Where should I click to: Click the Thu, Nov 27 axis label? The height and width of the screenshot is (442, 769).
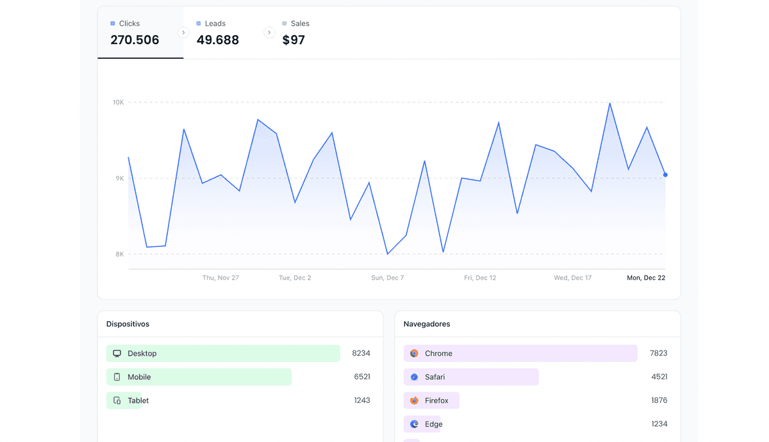click(x=220, y=278)
